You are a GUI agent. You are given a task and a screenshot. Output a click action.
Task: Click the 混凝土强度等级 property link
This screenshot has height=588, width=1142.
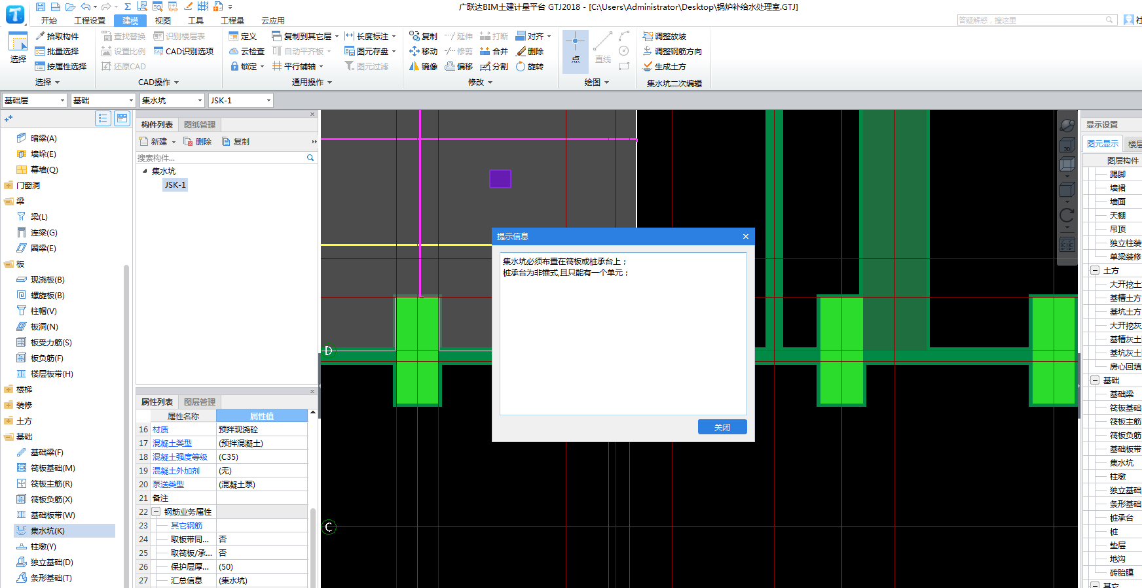(x=180, y=457)
